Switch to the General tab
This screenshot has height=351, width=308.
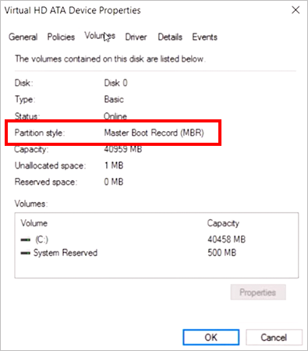coord(23,37)
